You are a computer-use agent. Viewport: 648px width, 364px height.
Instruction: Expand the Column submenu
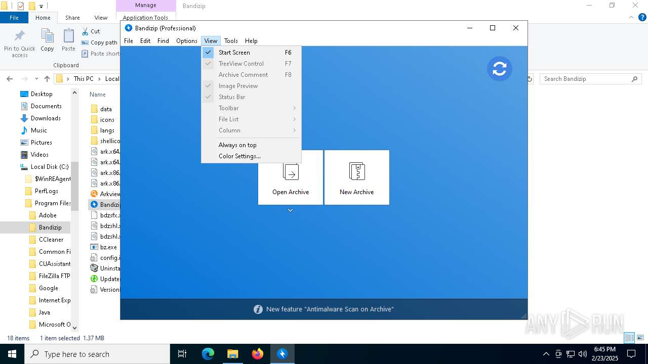click(251, 130)
